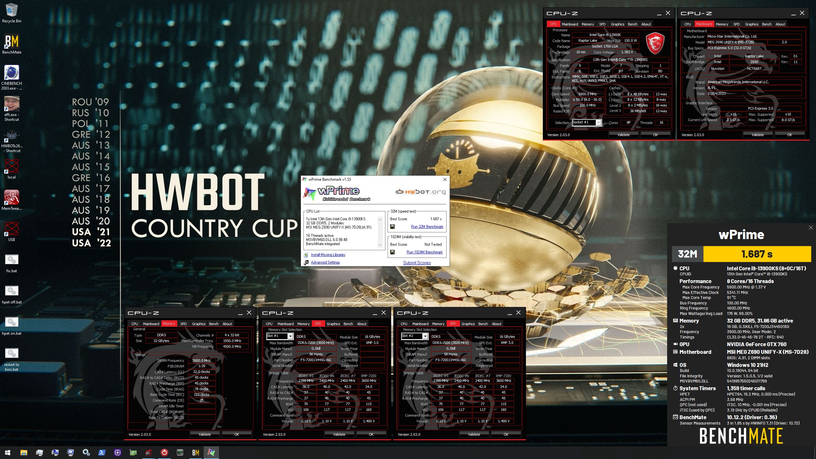Viewport: 816px width, 459px height.
Task: Click Validate in CPU-Z processor window
Action: pyautogui.click(x=623, y=135)
